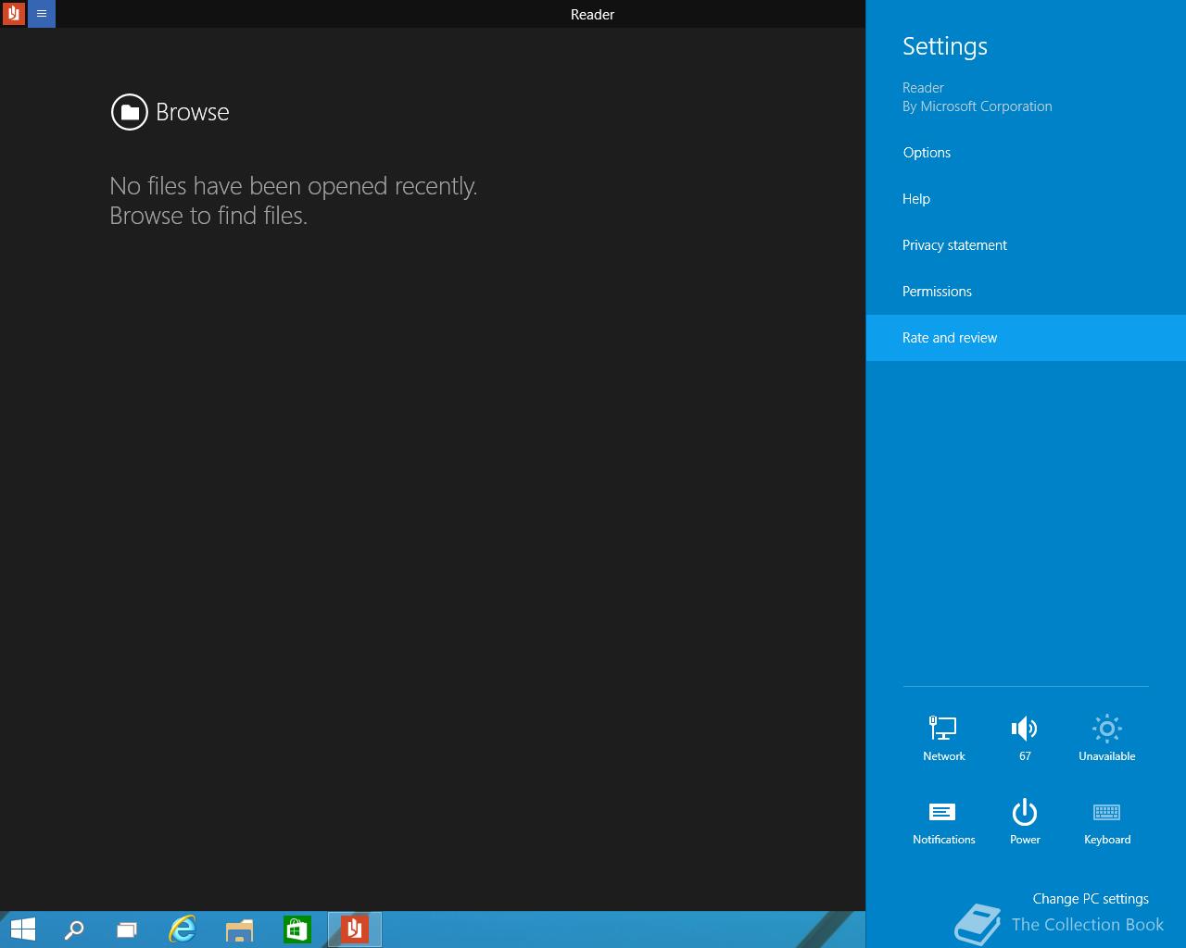Click the Browse label text

(192, 112)
